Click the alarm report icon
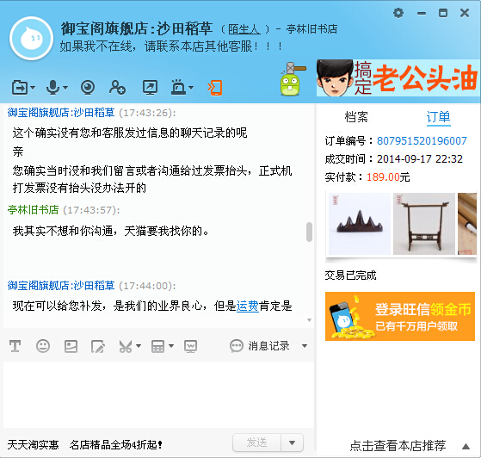The height and width of the screenshot is (458, 481). (178, 88)
